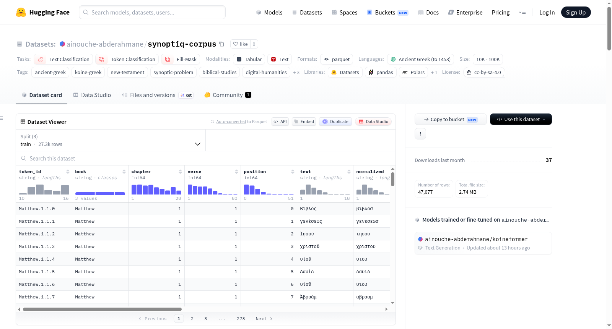Click sort icon on text column

349,172
